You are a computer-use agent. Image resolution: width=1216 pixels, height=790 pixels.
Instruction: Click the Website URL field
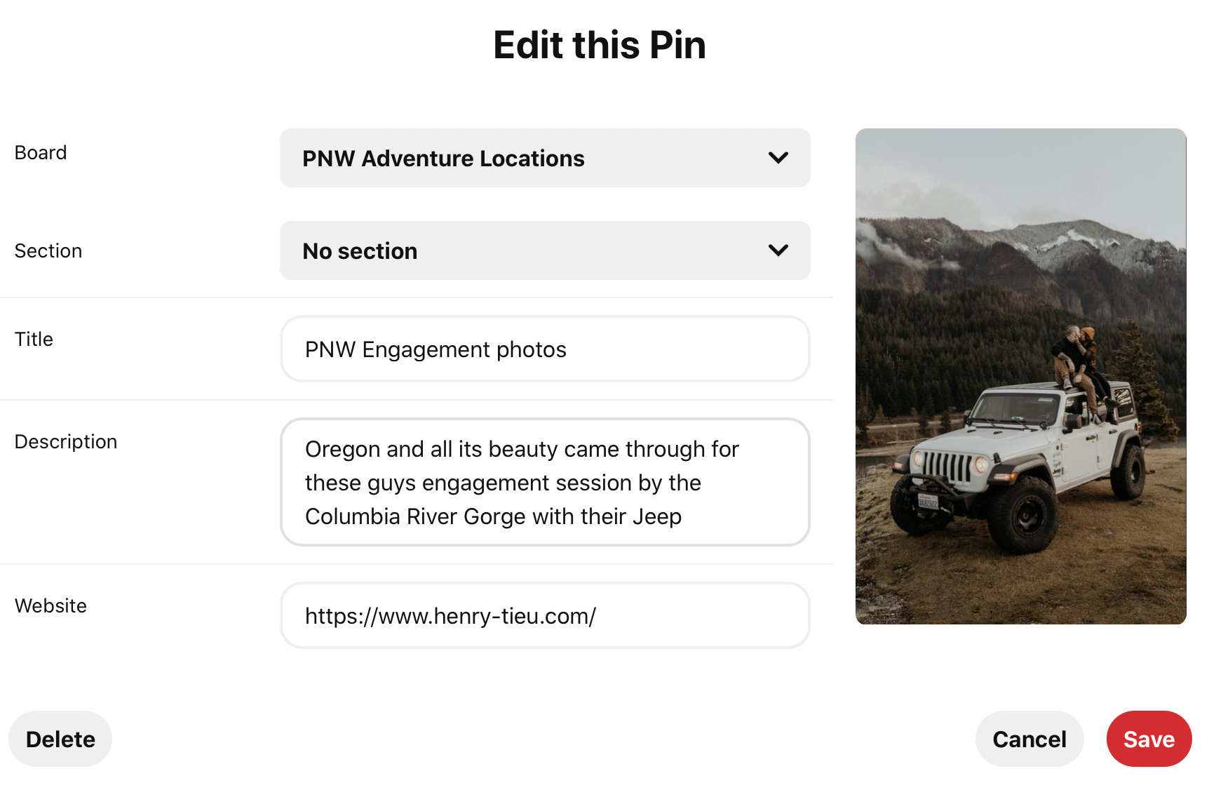coord(545,615)
